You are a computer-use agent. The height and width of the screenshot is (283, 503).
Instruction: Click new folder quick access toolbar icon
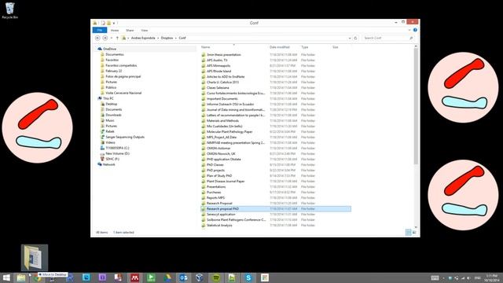pyautogui.click(x=108, y=23)
